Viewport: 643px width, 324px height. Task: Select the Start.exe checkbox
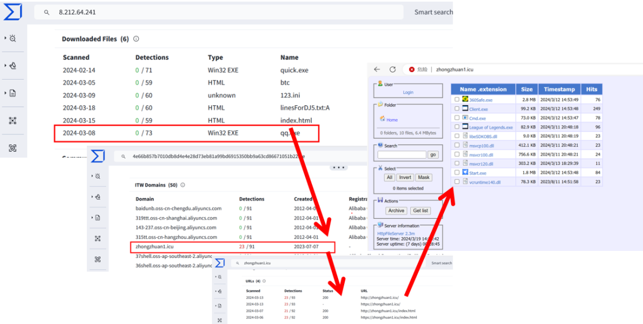click(457, 172)
